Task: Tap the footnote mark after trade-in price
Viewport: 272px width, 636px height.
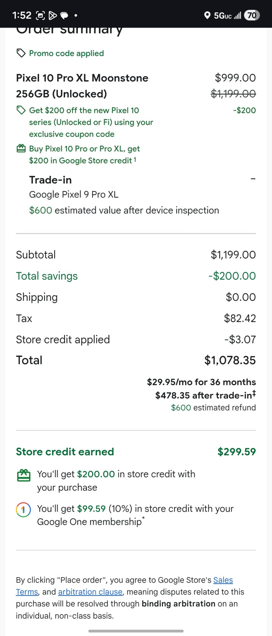Action: (x=254, y=394)
